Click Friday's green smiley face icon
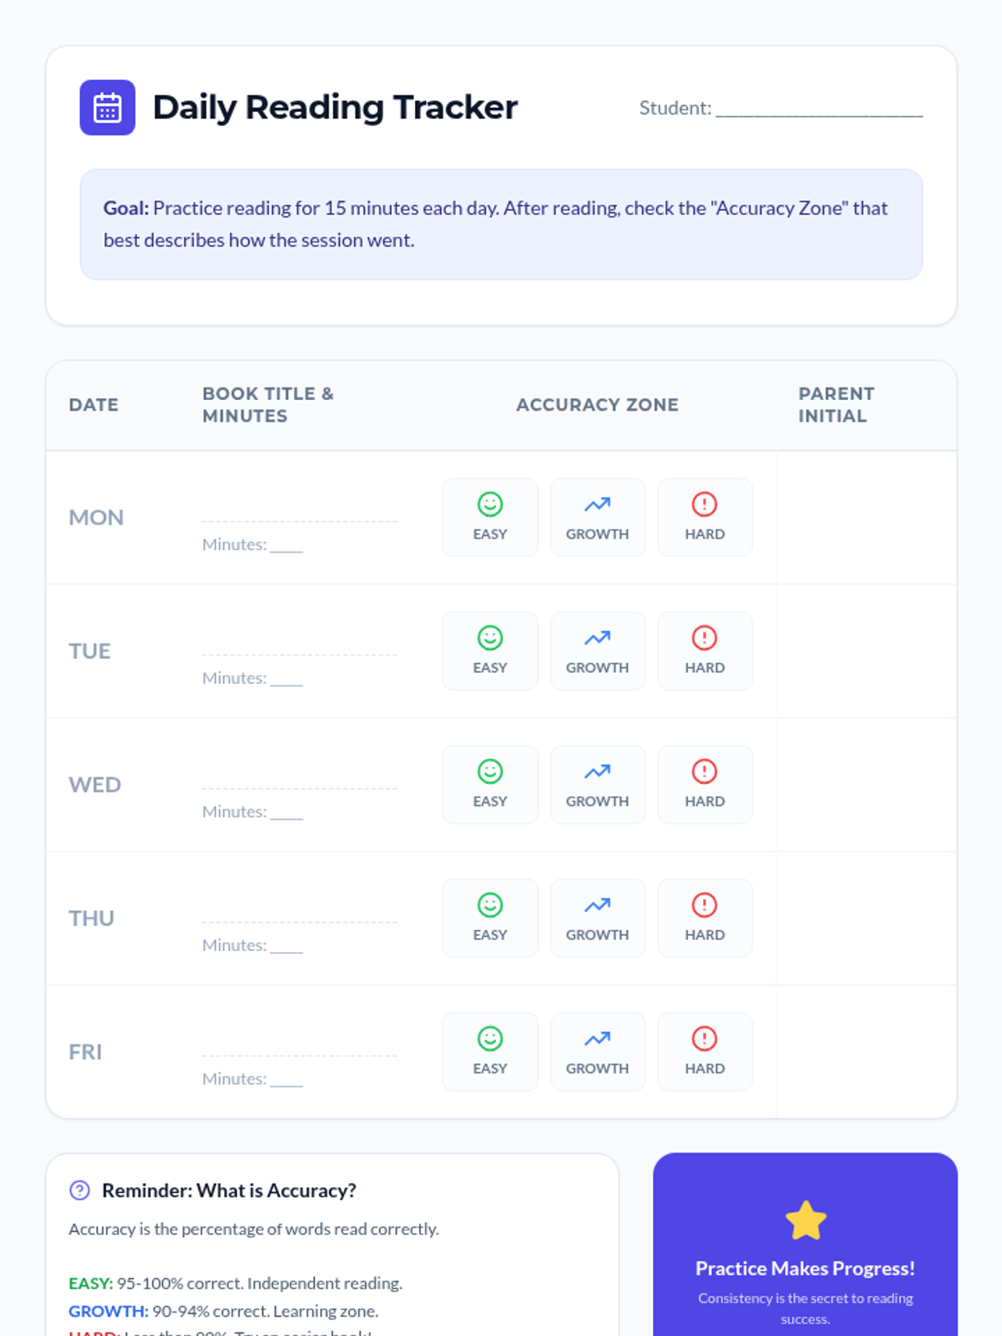The height and width of the screenshot is (1336, 1002). click(490, 1039)
